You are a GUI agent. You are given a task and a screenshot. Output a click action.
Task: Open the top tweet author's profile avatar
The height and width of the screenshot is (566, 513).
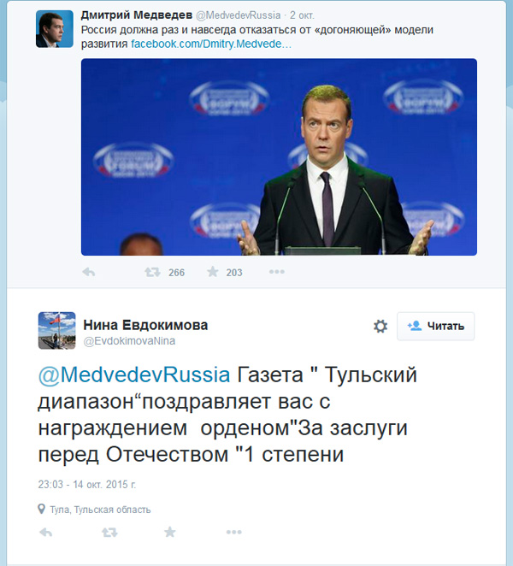[x=54, y=29]
